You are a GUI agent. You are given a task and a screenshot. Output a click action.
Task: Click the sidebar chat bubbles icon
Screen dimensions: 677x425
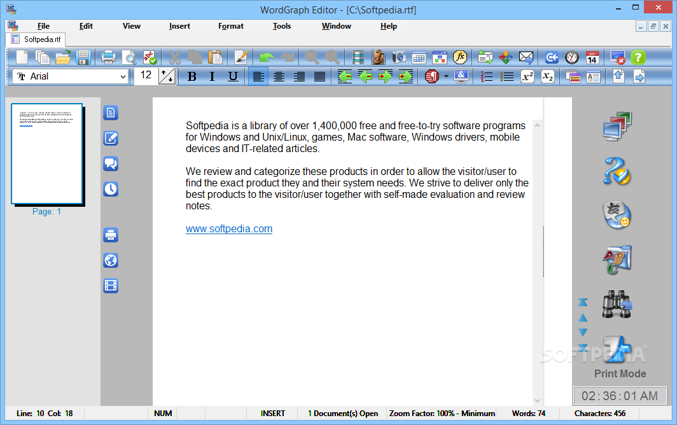(x=111, y=164)
